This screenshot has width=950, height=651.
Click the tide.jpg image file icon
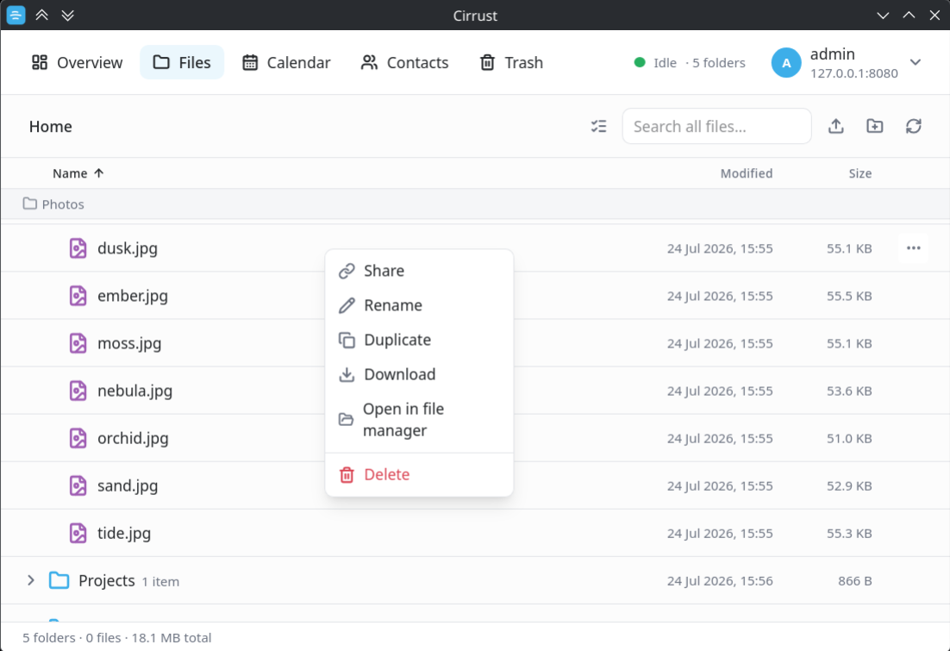(78, 533)
